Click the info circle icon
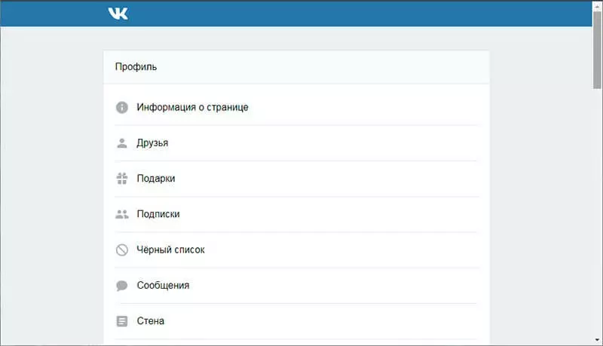The width and height of the screenshot is (603, 346). [122, 107]
